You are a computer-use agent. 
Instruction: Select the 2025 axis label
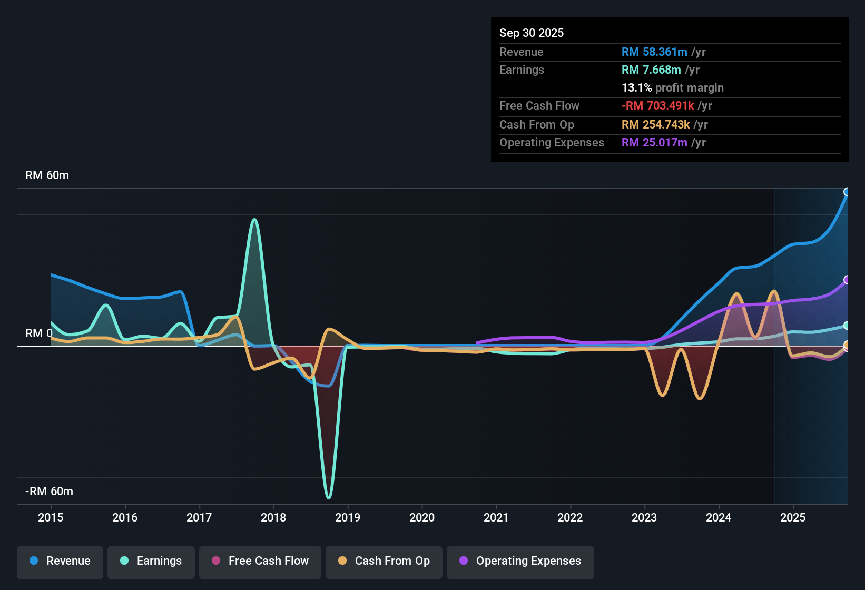[x=793, y=518]
